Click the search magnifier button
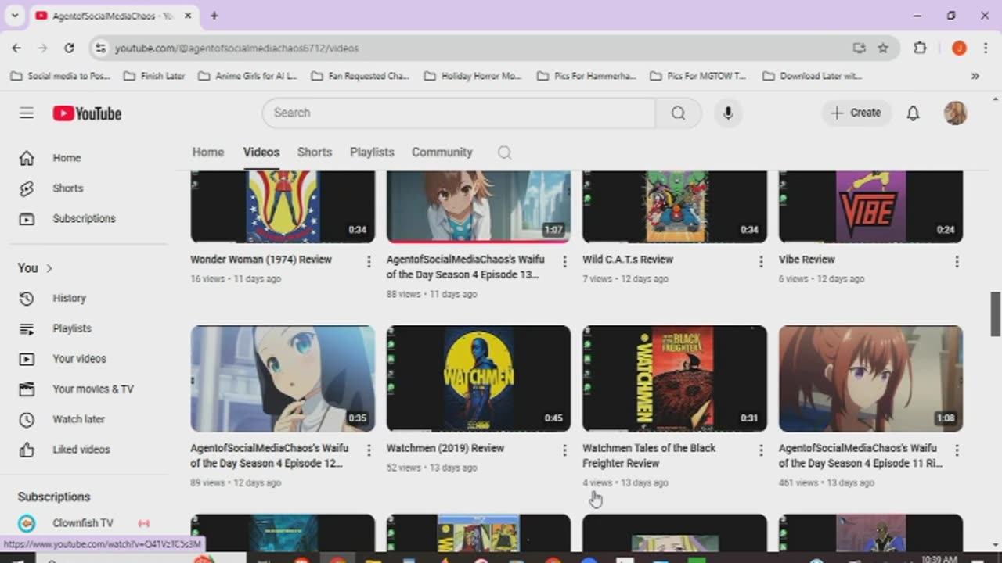 678,113
